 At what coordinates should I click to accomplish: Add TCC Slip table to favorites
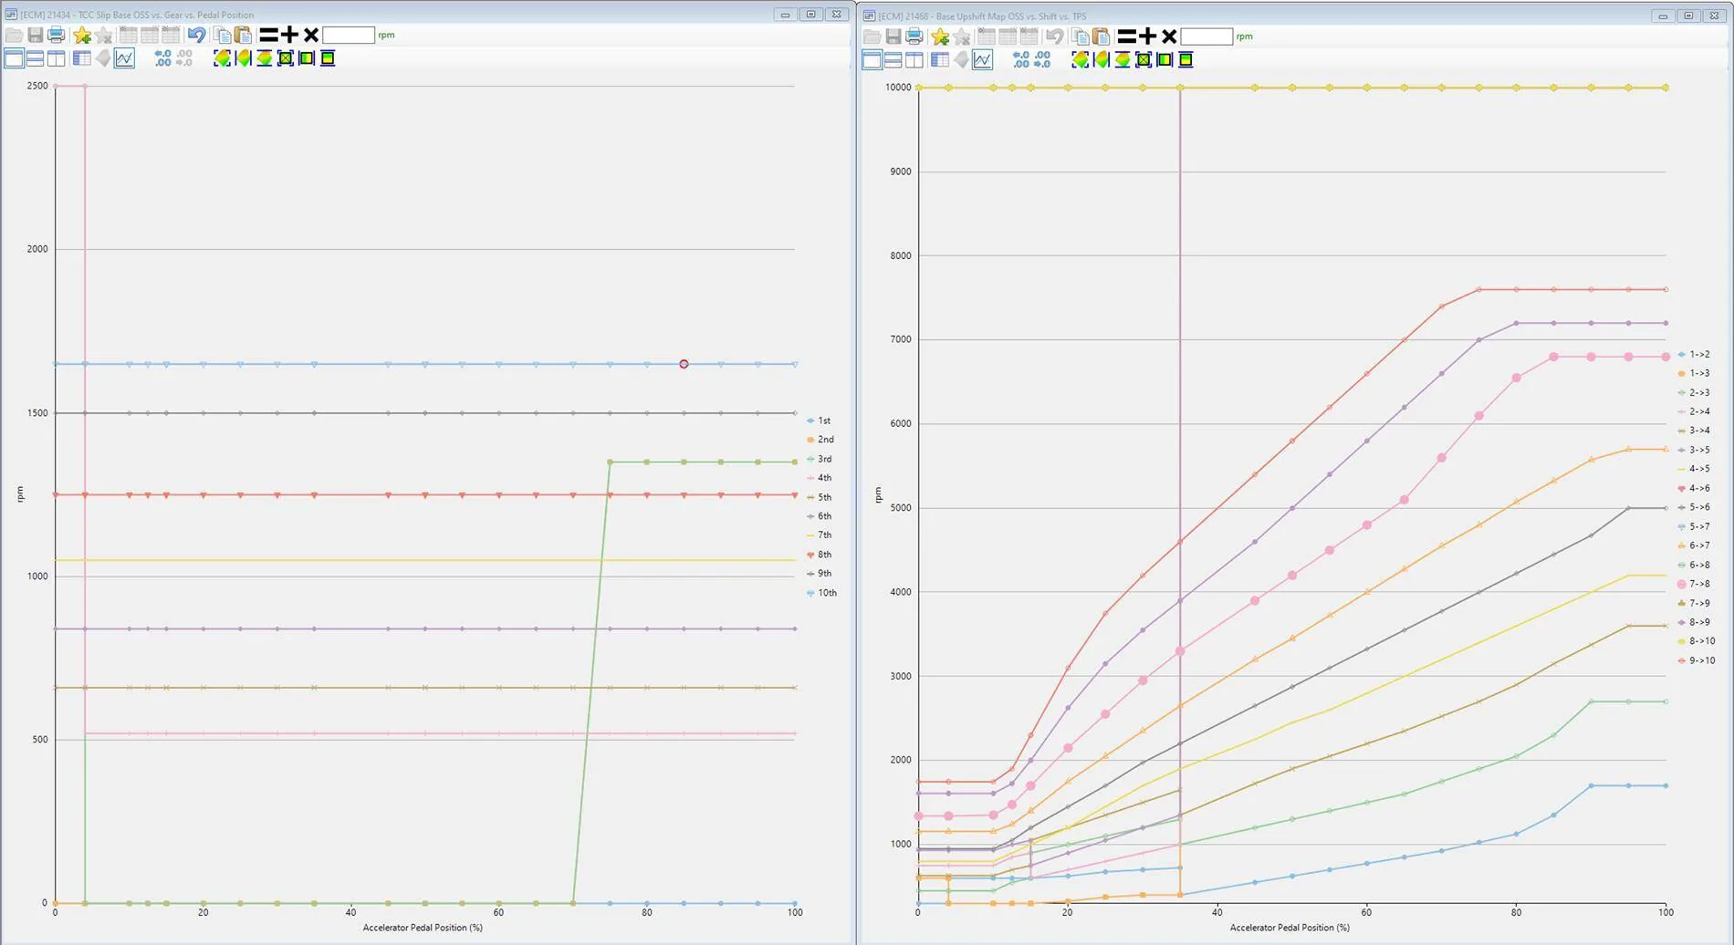[82, 35]
